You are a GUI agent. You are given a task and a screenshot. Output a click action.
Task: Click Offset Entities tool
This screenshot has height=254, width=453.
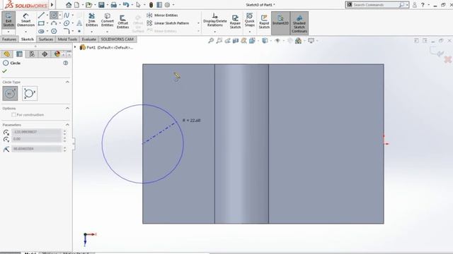point(122,22)
